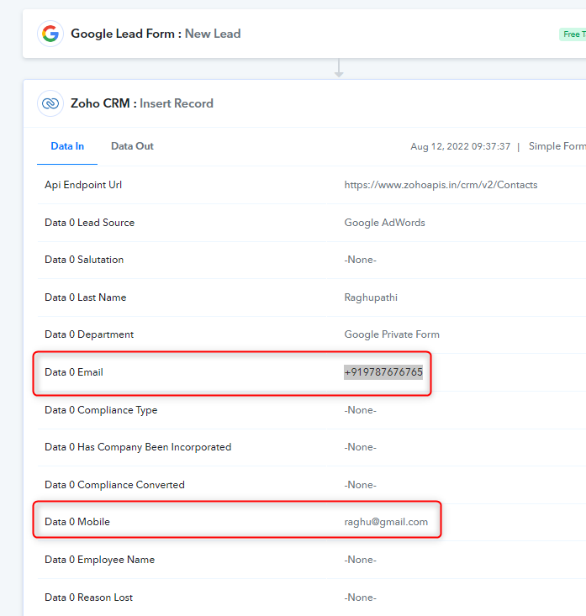Click the Free badge on Google Lead Form
Screen dimensions: 586x616
(573, 34)
